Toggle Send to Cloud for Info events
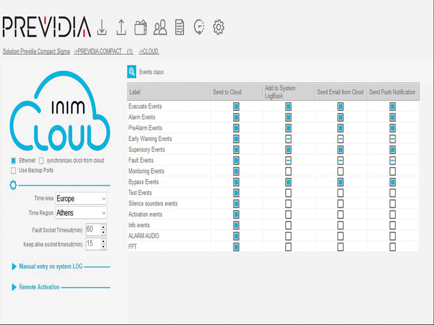 tap(236, 225)
